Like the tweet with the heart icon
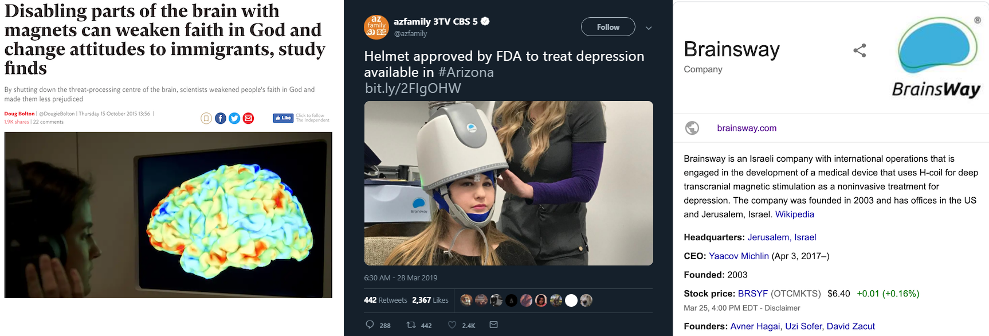989x336 pixels. click(452, 325)
